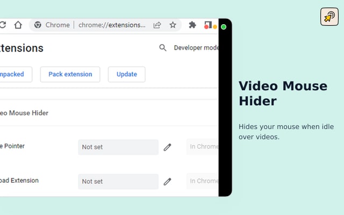Click the browser reload icon
Image resolution: width=344 pixels, height=215 pixels.
coord(3,25)
